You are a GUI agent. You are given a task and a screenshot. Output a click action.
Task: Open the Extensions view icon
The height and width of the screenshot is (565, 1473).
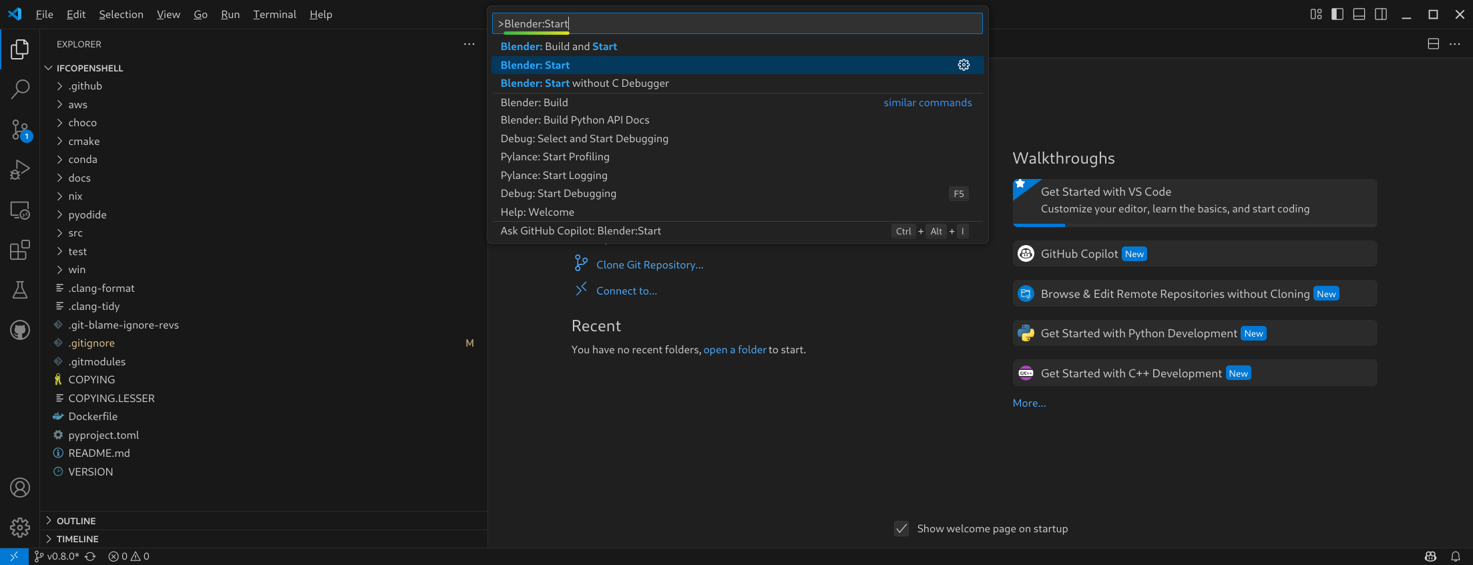(x=20, y=250)
